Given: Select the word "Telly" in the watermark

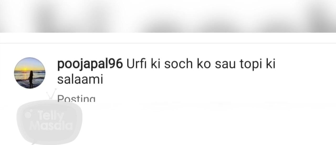Looking at the screenshot, I should pos(51,115).
